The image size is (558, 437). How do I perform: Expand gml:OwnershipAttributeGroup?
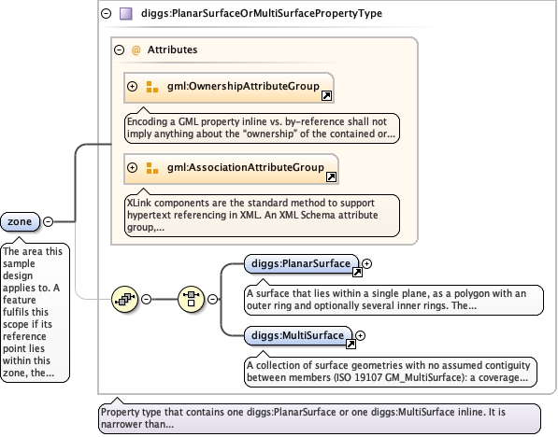tap(132, 87)
